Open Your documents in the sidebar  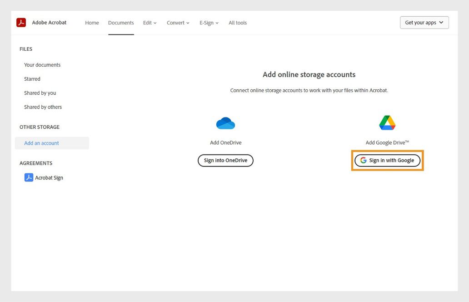(x=42, y=65)
